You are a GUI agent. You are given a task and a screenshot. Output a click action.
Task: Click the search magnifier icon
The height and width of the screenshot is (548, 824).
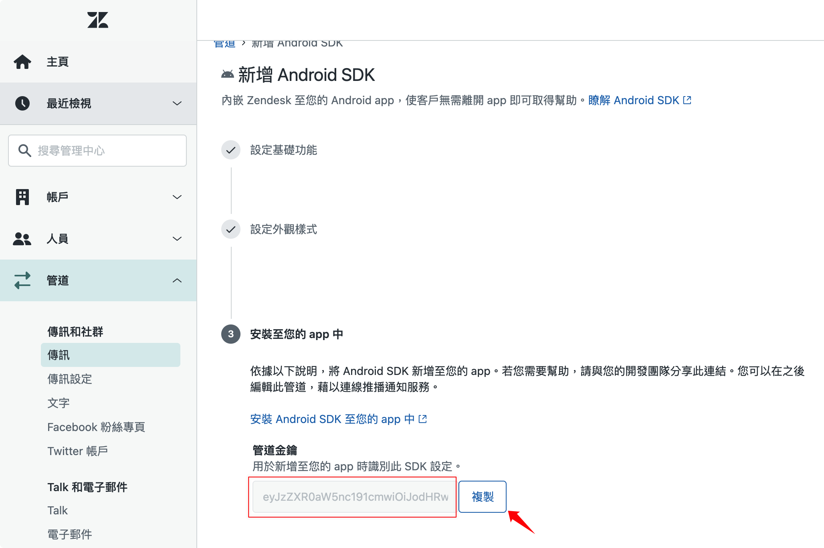tap(24, 151)
